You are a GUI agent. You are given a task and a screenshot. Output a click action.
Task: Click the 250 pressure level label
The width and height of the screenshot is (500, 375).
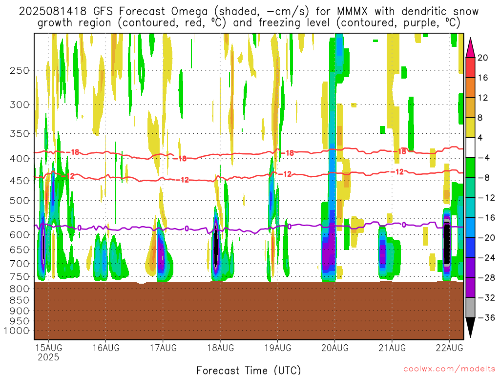(20, 70)
